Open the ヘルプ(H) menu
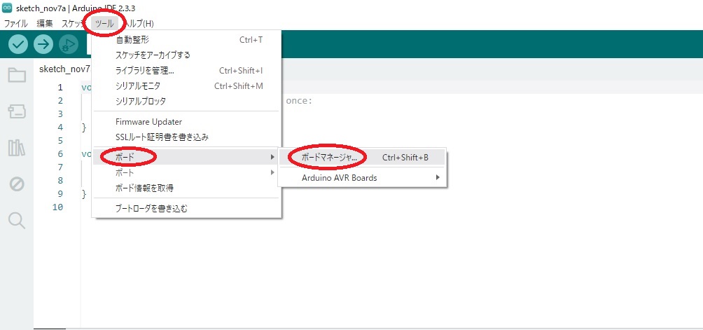The image size is (703, 330). click(138, 23)
